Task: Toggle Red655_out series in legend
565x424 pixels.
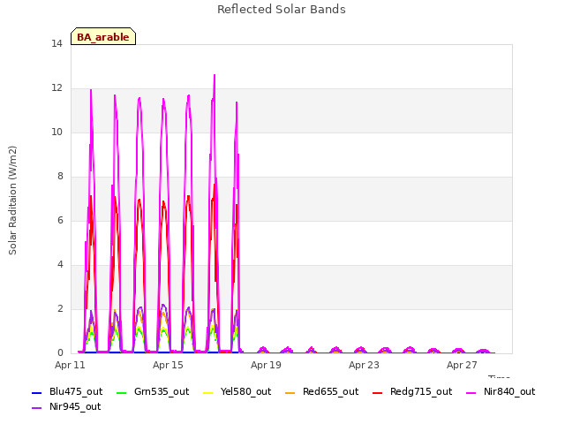Action: [x=321, y=392]
